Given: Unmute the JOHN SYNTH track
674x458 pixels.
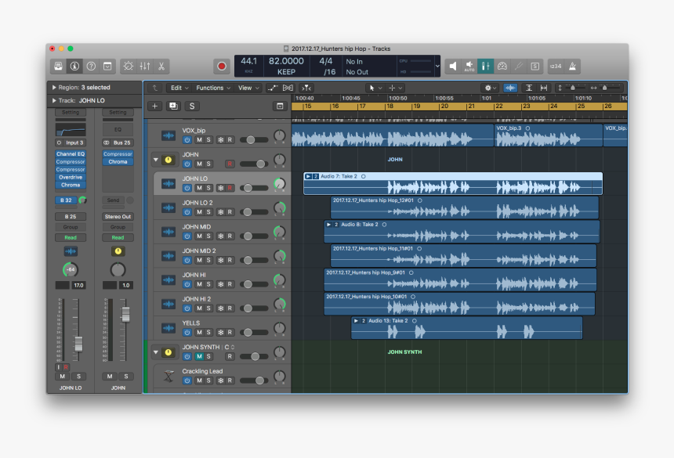Looking at the screenshot, I should tap(199, 356).
